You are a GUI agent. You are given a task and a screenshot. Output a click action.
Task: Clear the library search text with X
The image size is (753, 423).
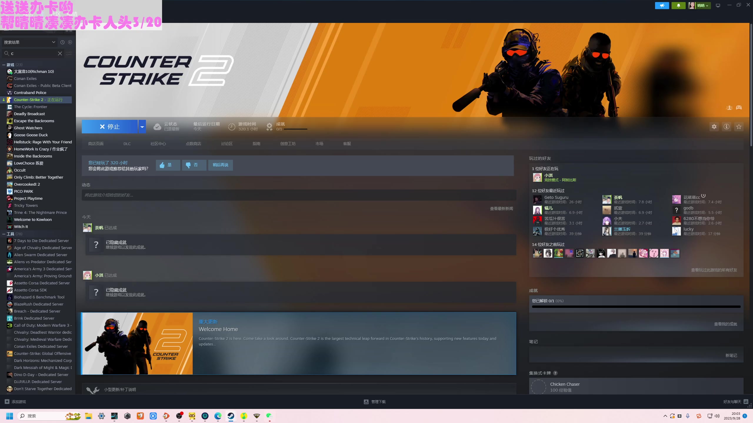pos(60,53)
